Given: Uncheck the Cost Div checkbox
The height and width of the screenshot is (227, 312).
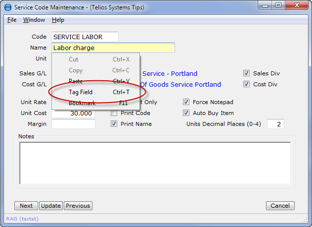Looking at the screenshot, I should point(247,84).
